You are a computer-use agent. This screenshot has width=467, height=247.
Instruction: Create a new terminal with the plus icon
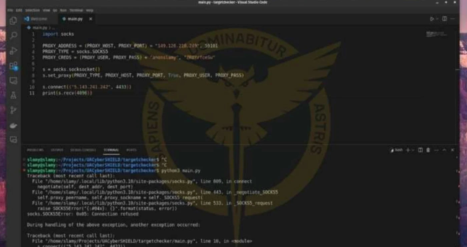408,150
